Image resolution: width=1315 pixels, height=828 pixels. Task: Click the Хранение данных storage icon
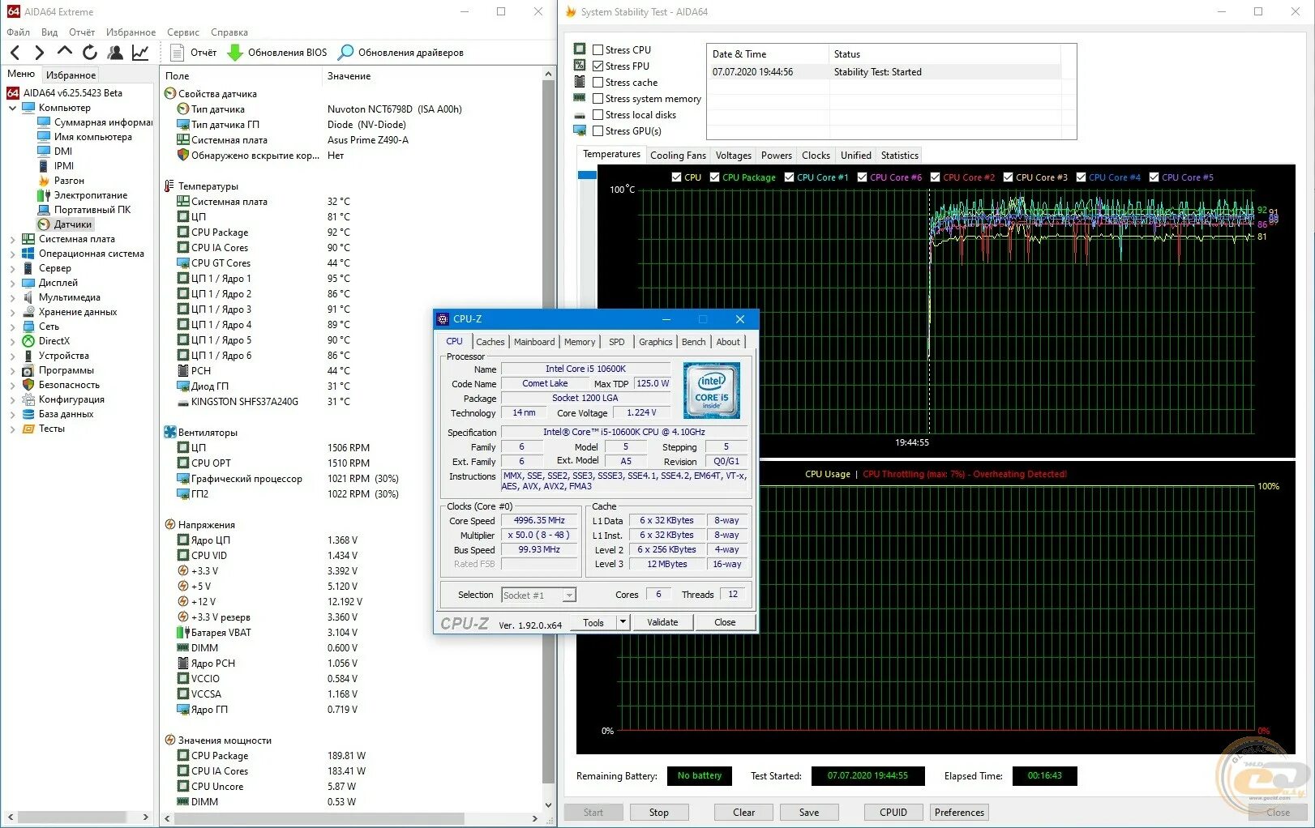point(28,312)
